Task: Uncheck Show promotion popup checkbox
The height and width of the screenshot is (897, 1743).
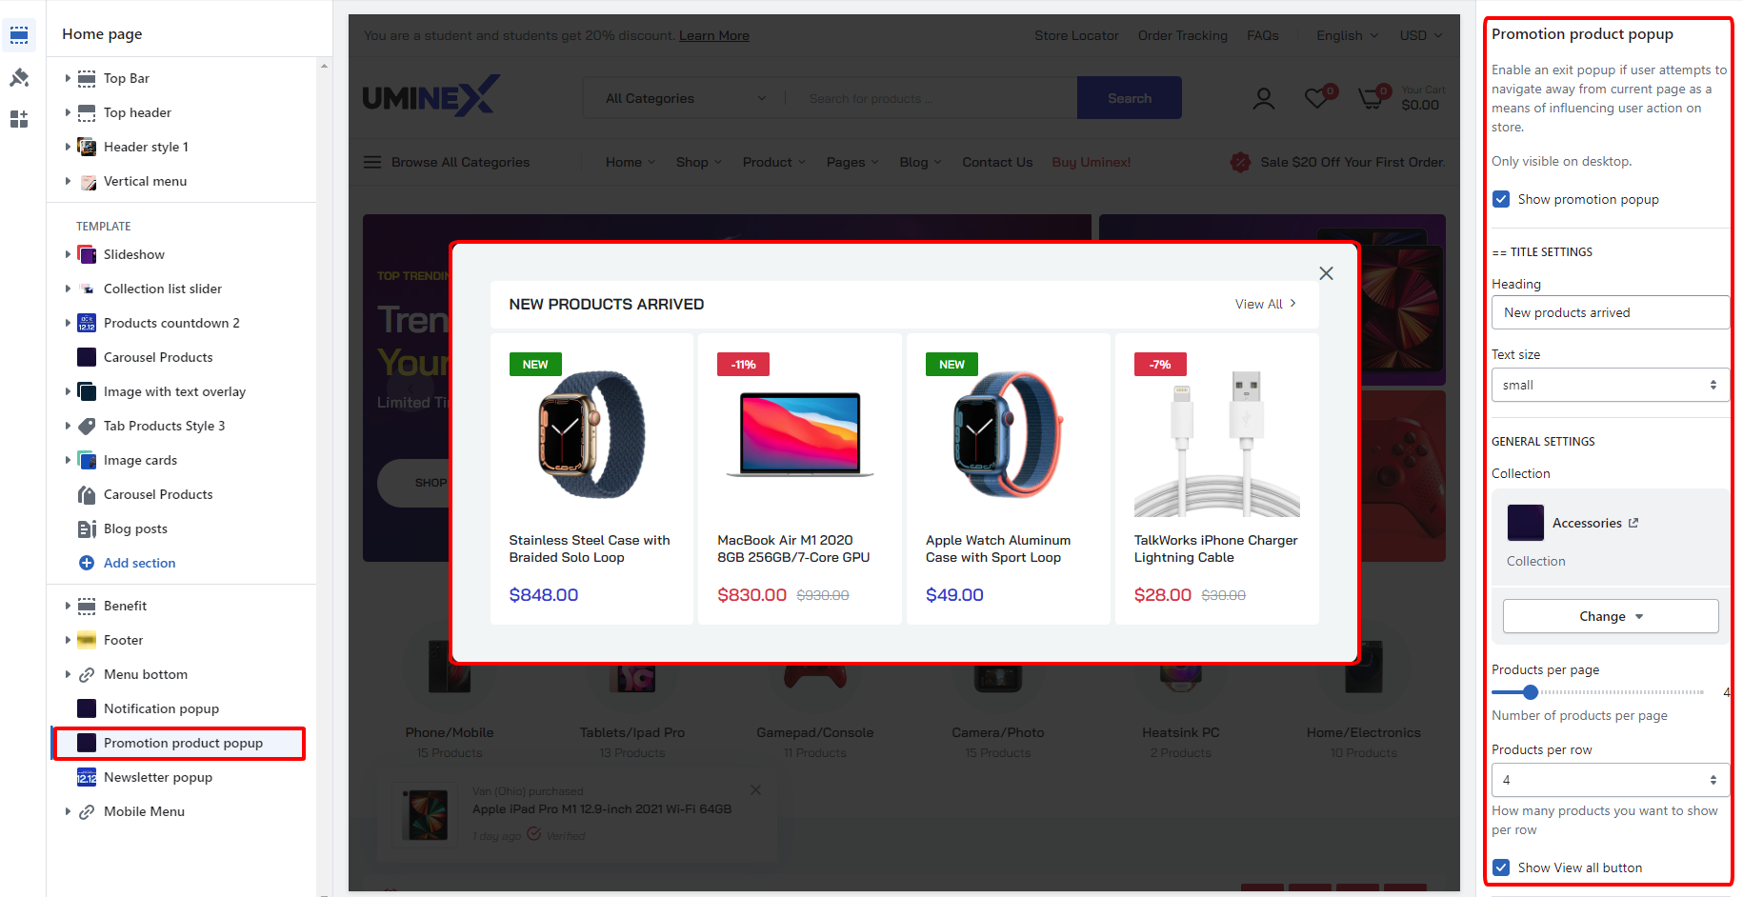Action: point(1501,199)
